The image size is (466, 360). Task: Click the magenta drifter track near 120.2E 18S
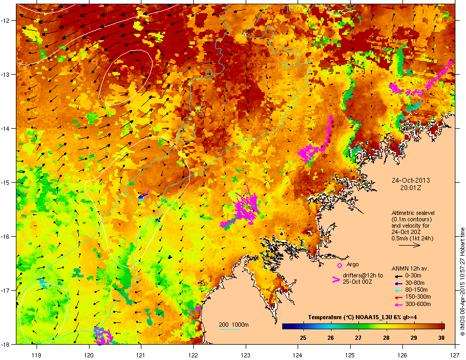[x=103, y=336]
